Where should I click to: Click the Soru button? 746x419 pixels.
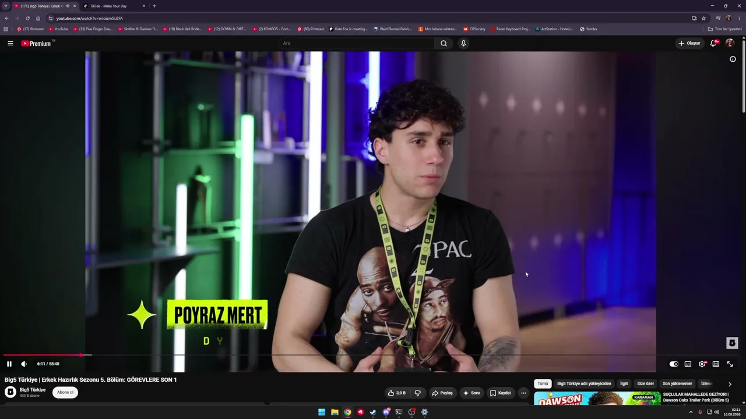tap(471, 393)
